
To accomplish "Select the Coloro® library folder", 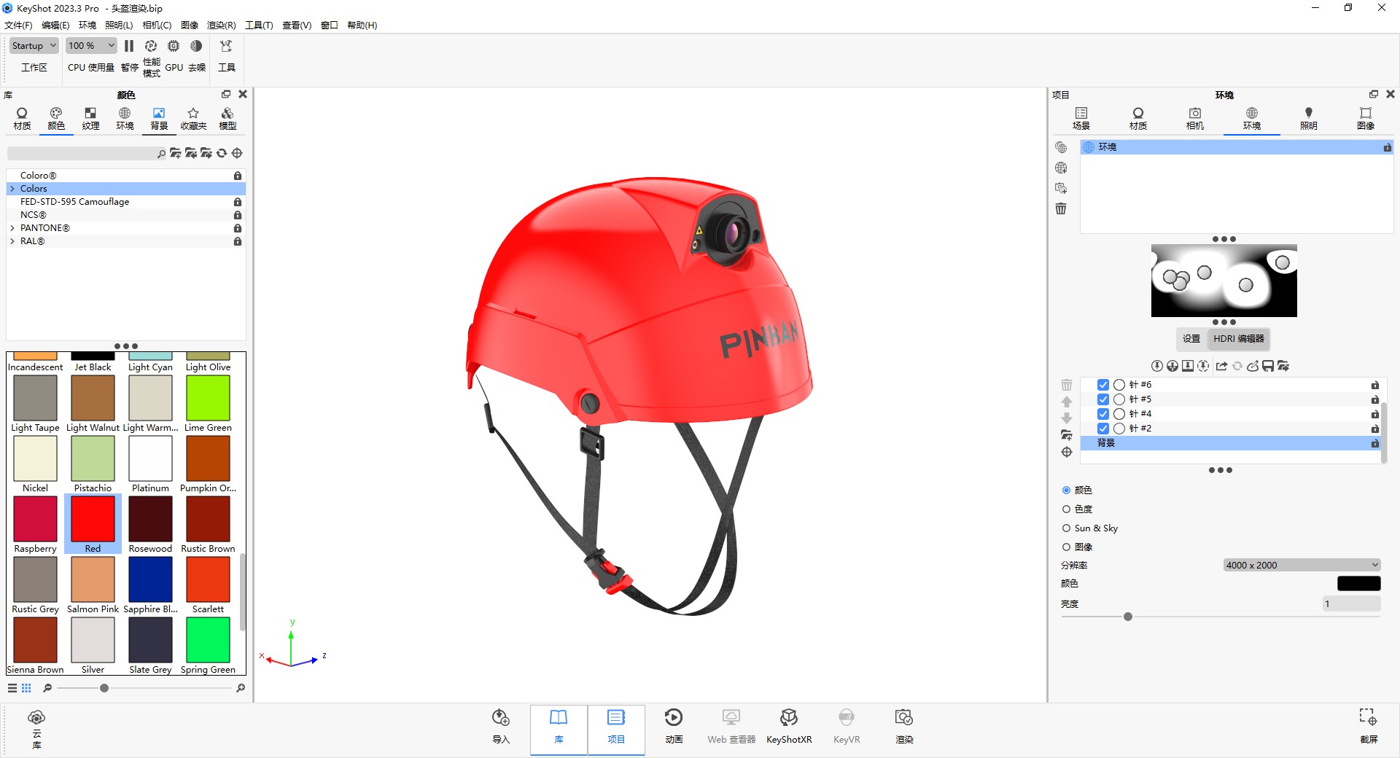I will [125, 176].
